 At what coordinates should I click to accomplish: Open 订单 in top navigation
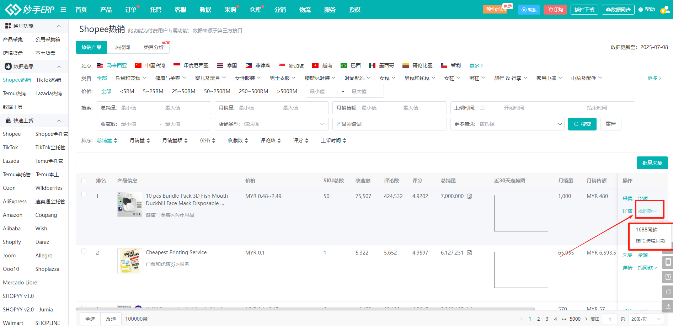click(131, 10)
